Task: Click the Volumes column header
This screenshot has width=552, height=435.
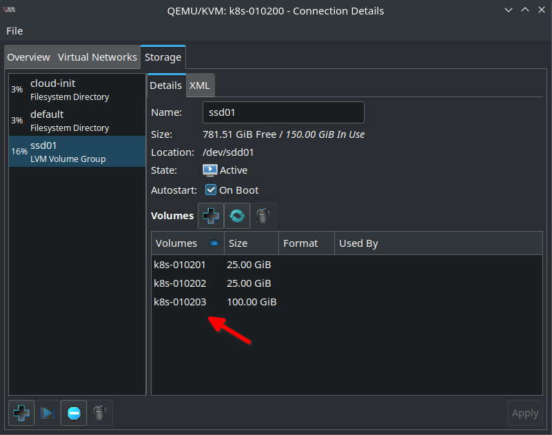Action: pyautogui.click(x=187, y=243)
